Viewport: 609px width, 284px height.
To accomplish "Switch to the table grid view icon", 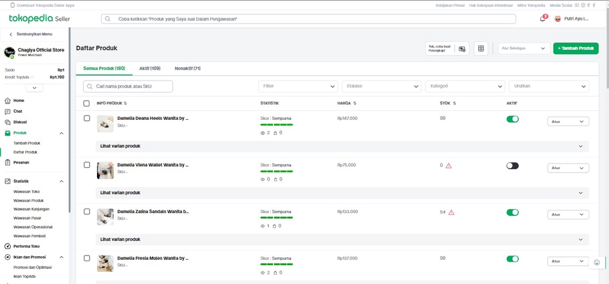I will click(481, 49).
